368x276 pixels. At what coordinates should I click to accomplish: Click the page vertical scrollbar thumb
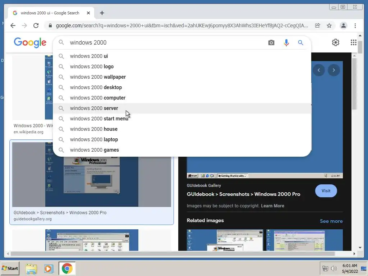click(x=360, y=47)
